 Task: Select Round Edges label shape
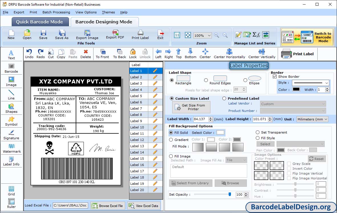point(206,80)
